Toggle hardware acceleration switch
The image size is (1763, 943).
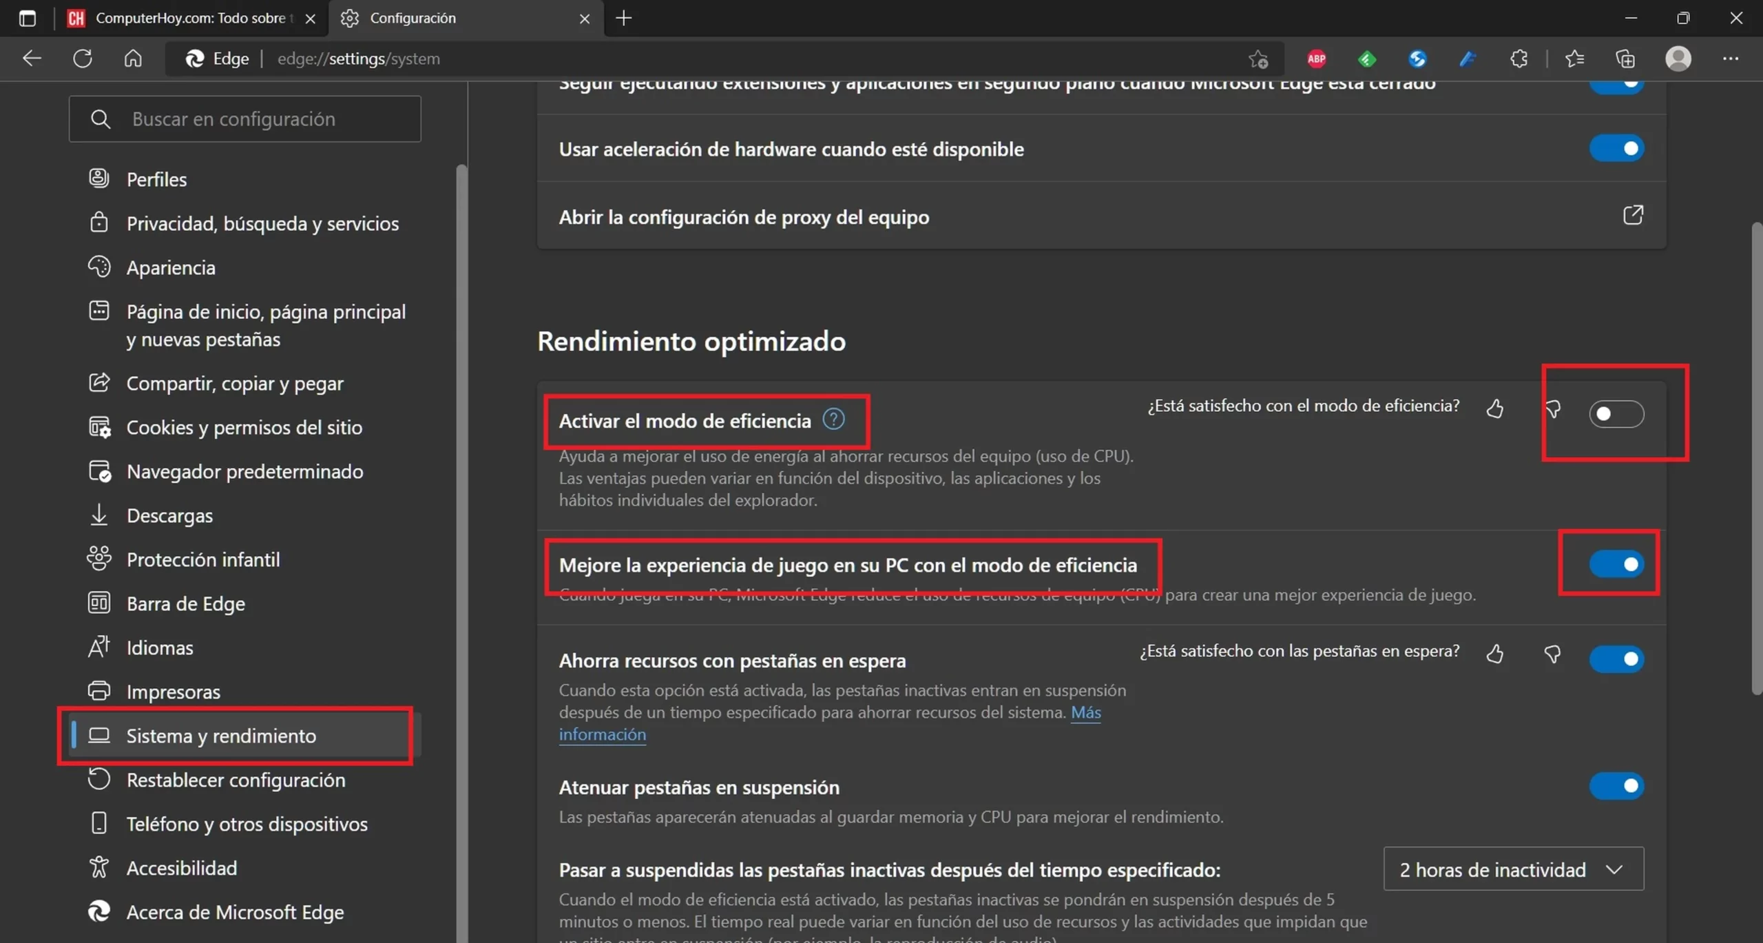1616,148
